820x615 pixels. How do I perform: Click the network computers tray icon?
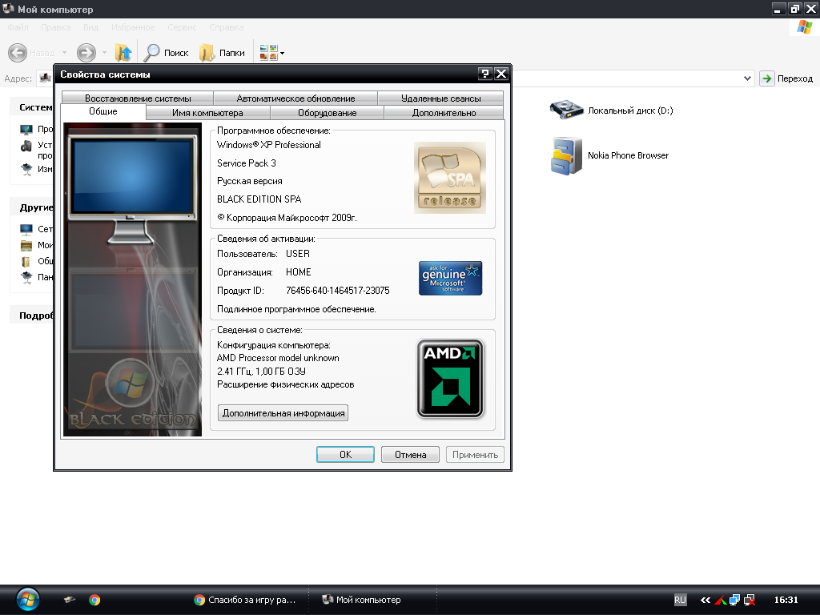(735, 600)
